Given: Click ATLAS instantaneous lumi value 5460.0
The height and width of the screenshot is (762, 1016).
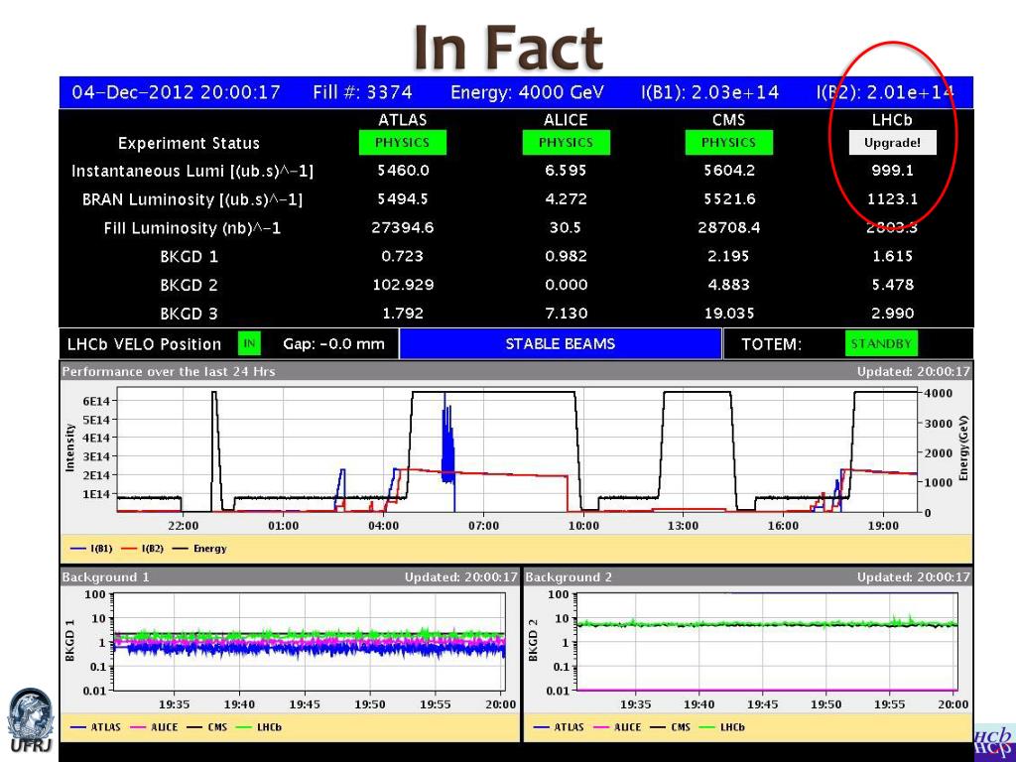Looking at the screenshot, I should [x=403, y=171].
